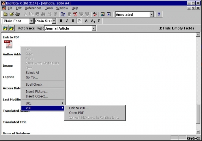Click the Copy Formatted pages icon
The image size is (202, 141).
tap(56, 14)
